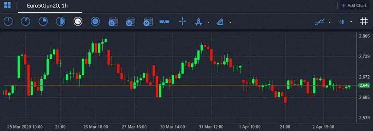Expand the indicators dropdown arrow
The height and width of the screenshot is (131, 373).
coord(329,22)
